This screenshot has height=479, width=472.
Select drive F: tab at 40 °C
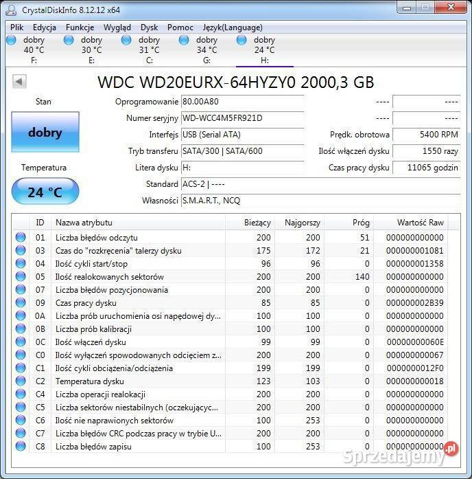click(34, 49)
